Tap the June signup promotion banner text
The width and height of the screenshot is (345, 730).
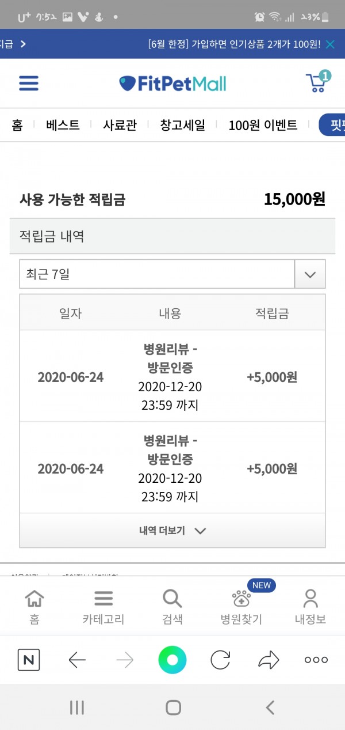tap(234, 44)
